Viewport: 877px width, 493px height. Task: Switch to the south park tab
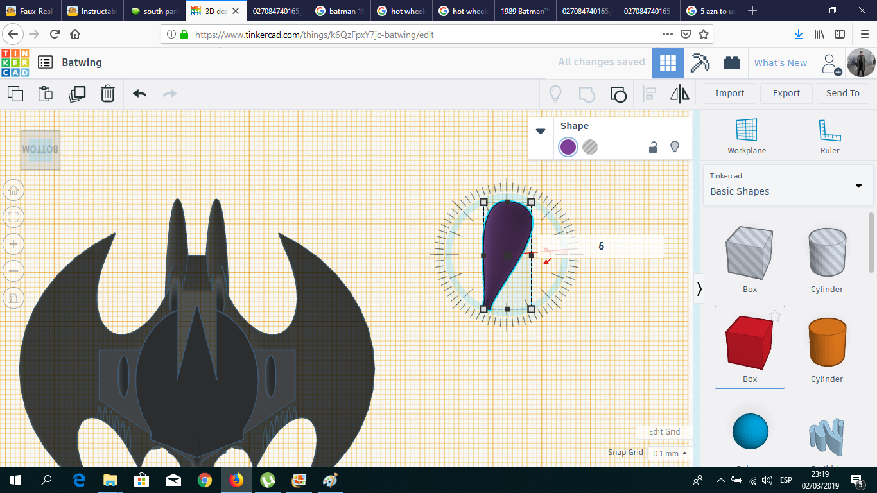(154, 11)
